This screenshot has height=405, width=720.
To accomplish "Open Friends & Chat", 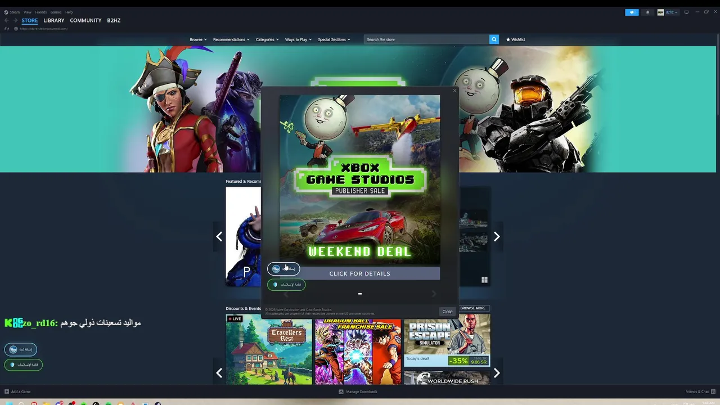I will pos(697,391).
